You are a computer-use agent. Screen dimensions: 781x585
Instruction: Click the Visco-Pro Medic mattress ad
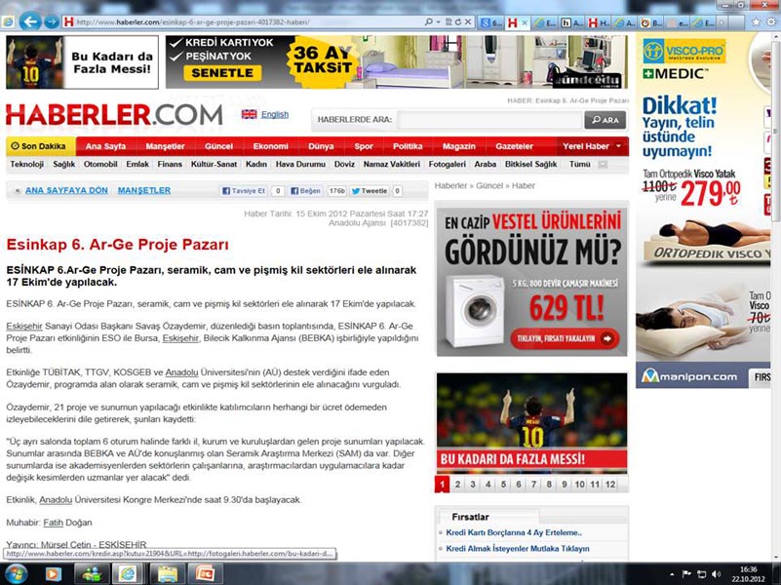pyautogui.click(x=703, y=211)
